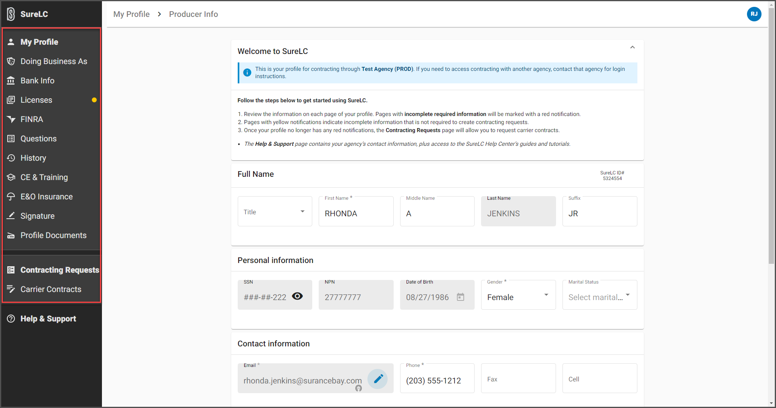Click the blue info icon in the welcome banner
This screenshot has height=408, width=776.
(247, 72)
